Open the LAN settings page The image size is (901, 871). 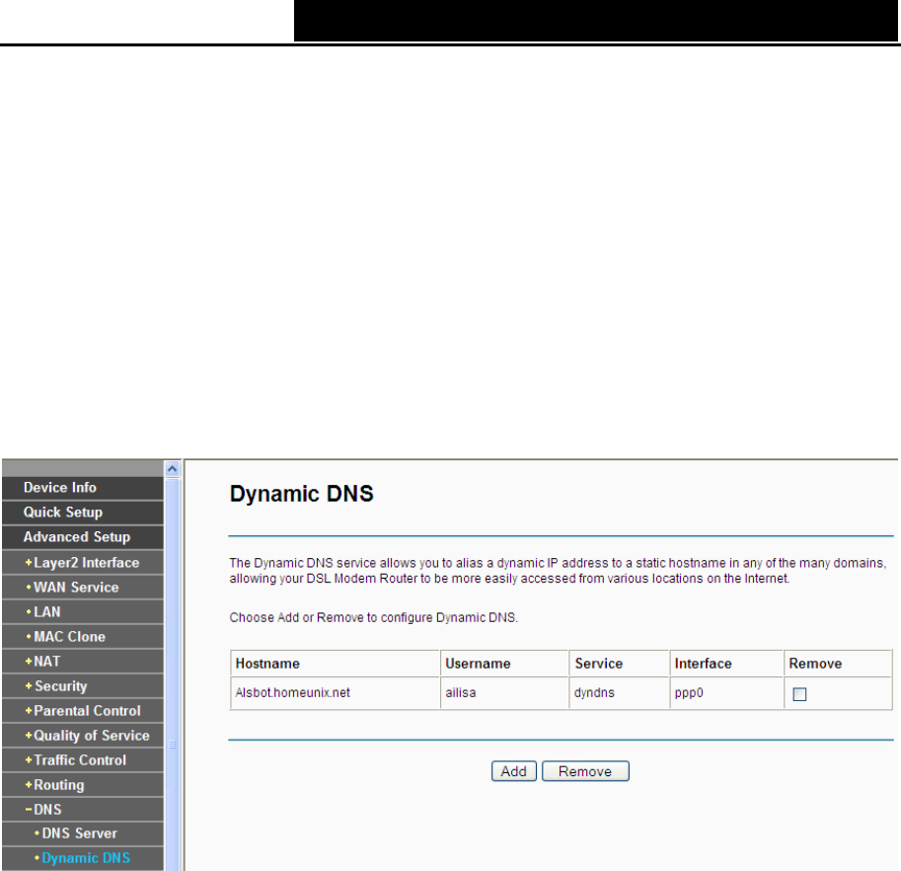pyautogui.click(x=83, y=611)
